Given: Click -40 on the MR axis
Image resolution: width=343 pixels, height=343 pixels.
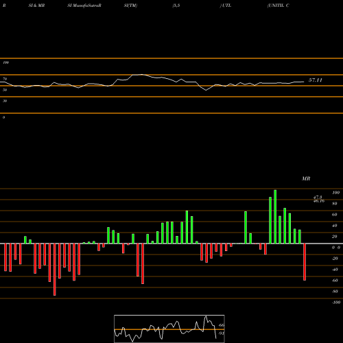Looking at the screenshot, I should (x=335, y=270).
